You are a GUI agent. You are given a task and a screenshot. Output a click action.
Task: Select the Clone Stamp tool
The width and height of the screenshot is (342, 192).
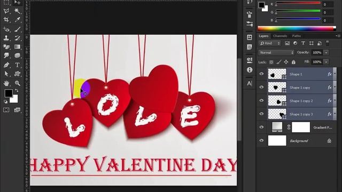coord(6,38)
